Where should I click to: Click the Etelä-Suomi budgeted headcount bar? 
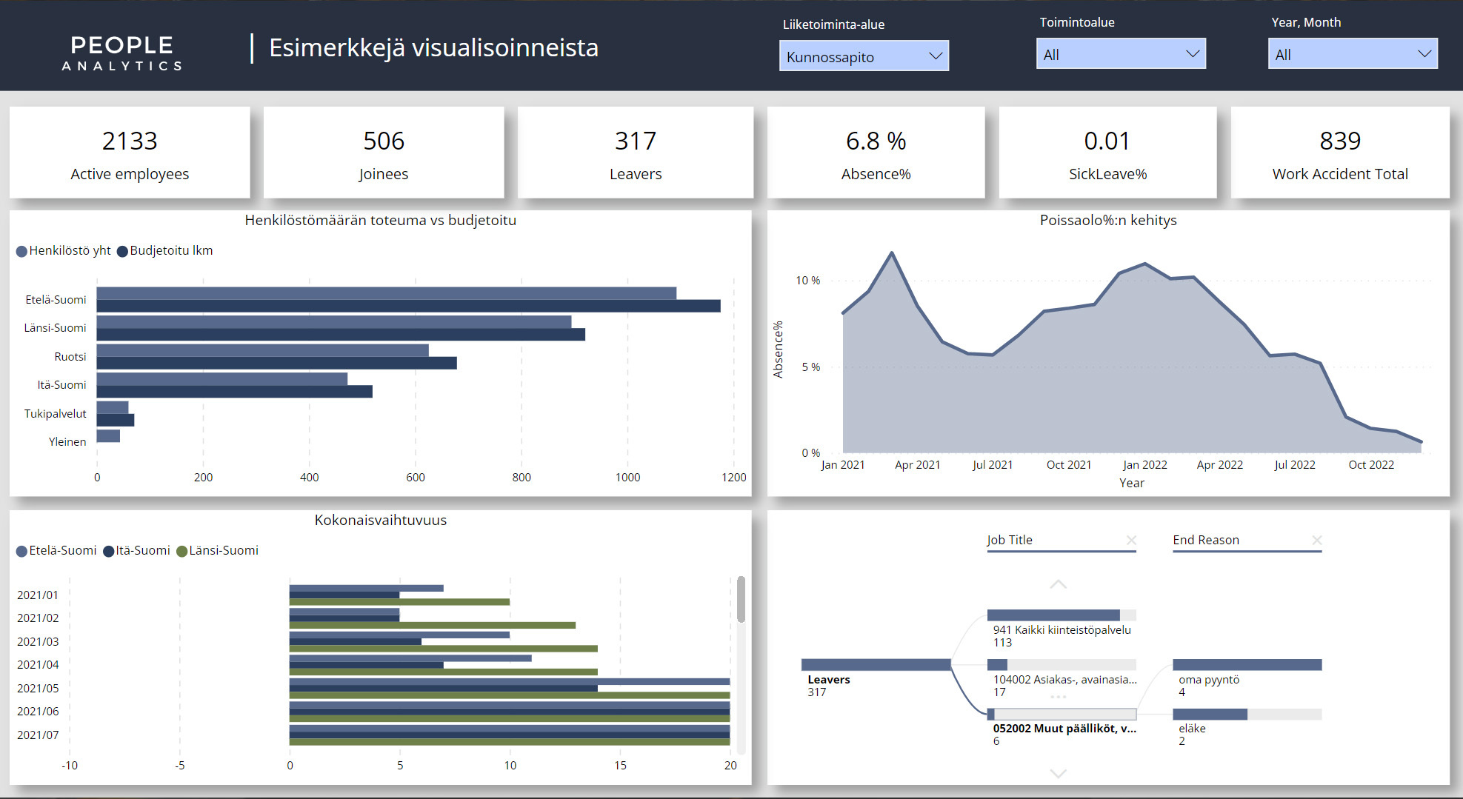[407, 306]
